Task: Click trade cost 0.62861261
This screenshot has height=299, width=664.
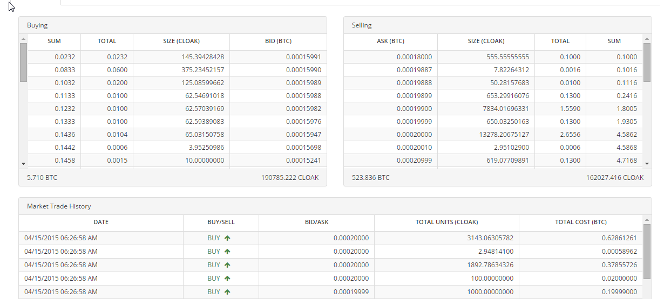Action: coord(620,238)
